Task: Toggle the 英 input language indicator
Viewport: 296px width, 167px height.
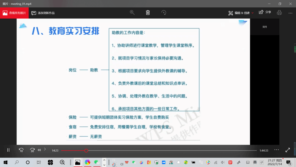Action: pyautogui.click(x=255, y=162)
